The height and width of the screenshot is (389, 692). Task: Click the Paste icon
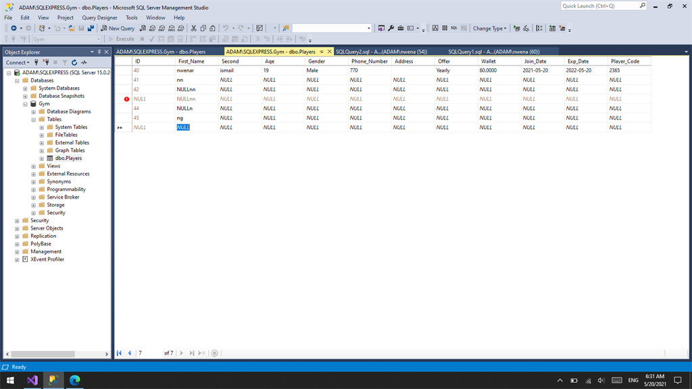pyautogui.click(x=212, y=28)
